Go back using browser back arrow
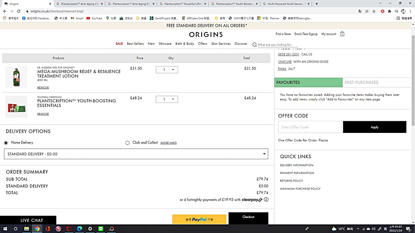The height and width of the screenshot is (233, 415). click(x=5, y=11)
